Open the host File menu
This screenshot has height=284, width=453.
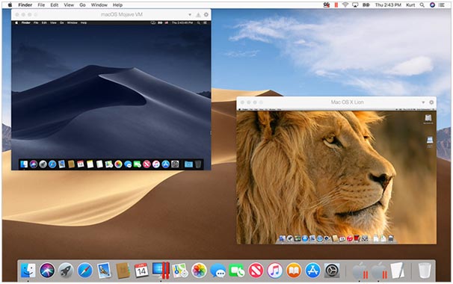click(x=41, y=5)
